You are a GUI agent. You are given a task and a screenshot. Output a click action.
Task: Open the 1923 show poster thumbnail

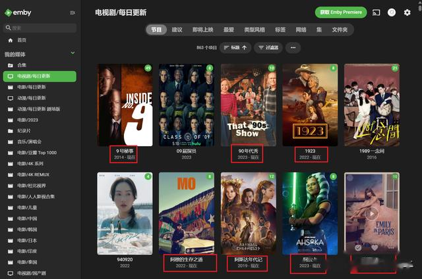[x=310, y=105]
